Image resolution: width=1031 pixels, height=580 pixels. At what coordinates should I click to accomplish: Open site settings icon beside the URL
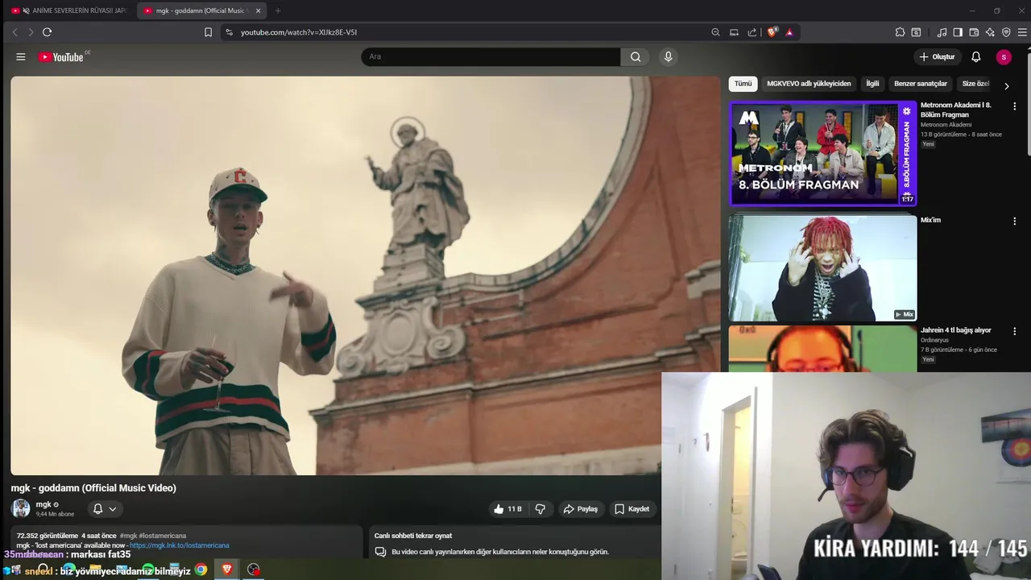tap(229, 32)
